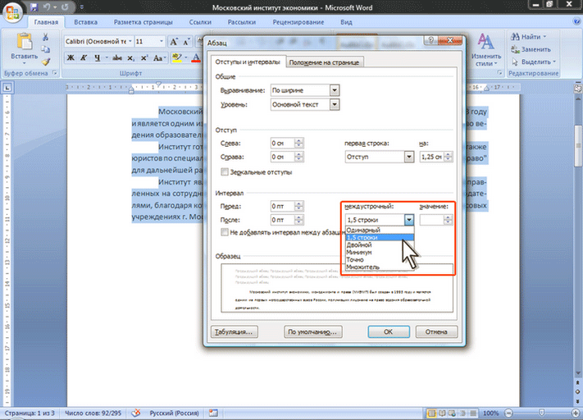Screen dimensions: 583x420
Task: Click the tab selector L ruler icon
Action: click(7, 88)
